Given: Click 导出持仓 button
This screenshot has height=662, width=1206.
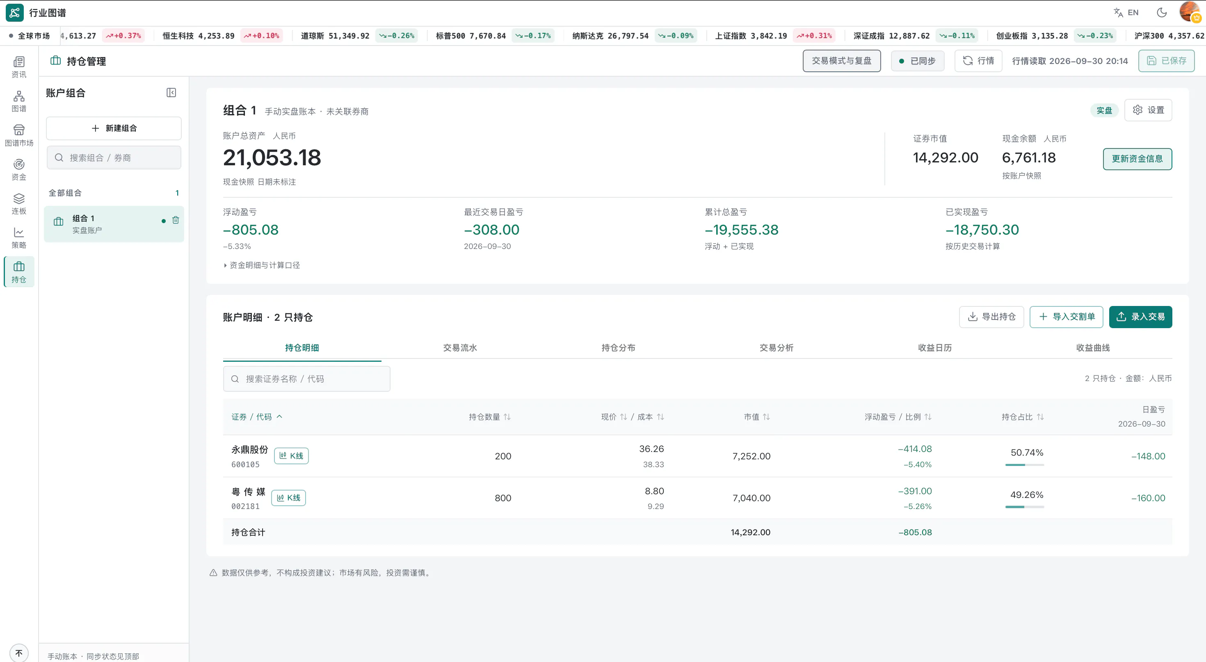Looking at the screenshot, I should click(991, 317).
